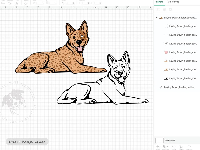Viewport: 200px width, 150px height.
Task: Switch to the Color Sync tab
Action: click(173, 2)
